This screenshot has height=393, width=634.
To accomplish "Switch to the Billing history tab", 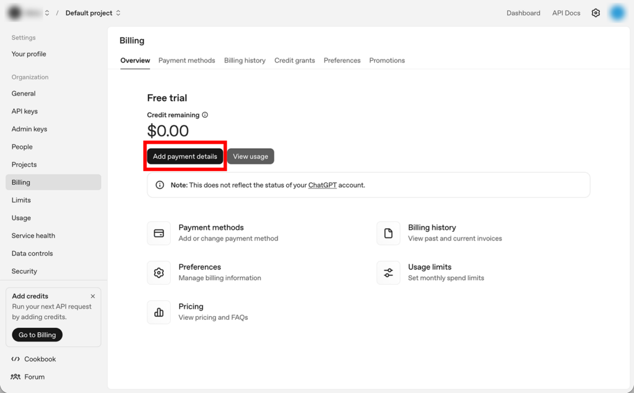I will click(244, 60).
